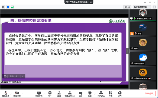Open the screen-viewing options menu at top
Screen dimensions: 158x98
pyautogui.click(x=91, y=2)
